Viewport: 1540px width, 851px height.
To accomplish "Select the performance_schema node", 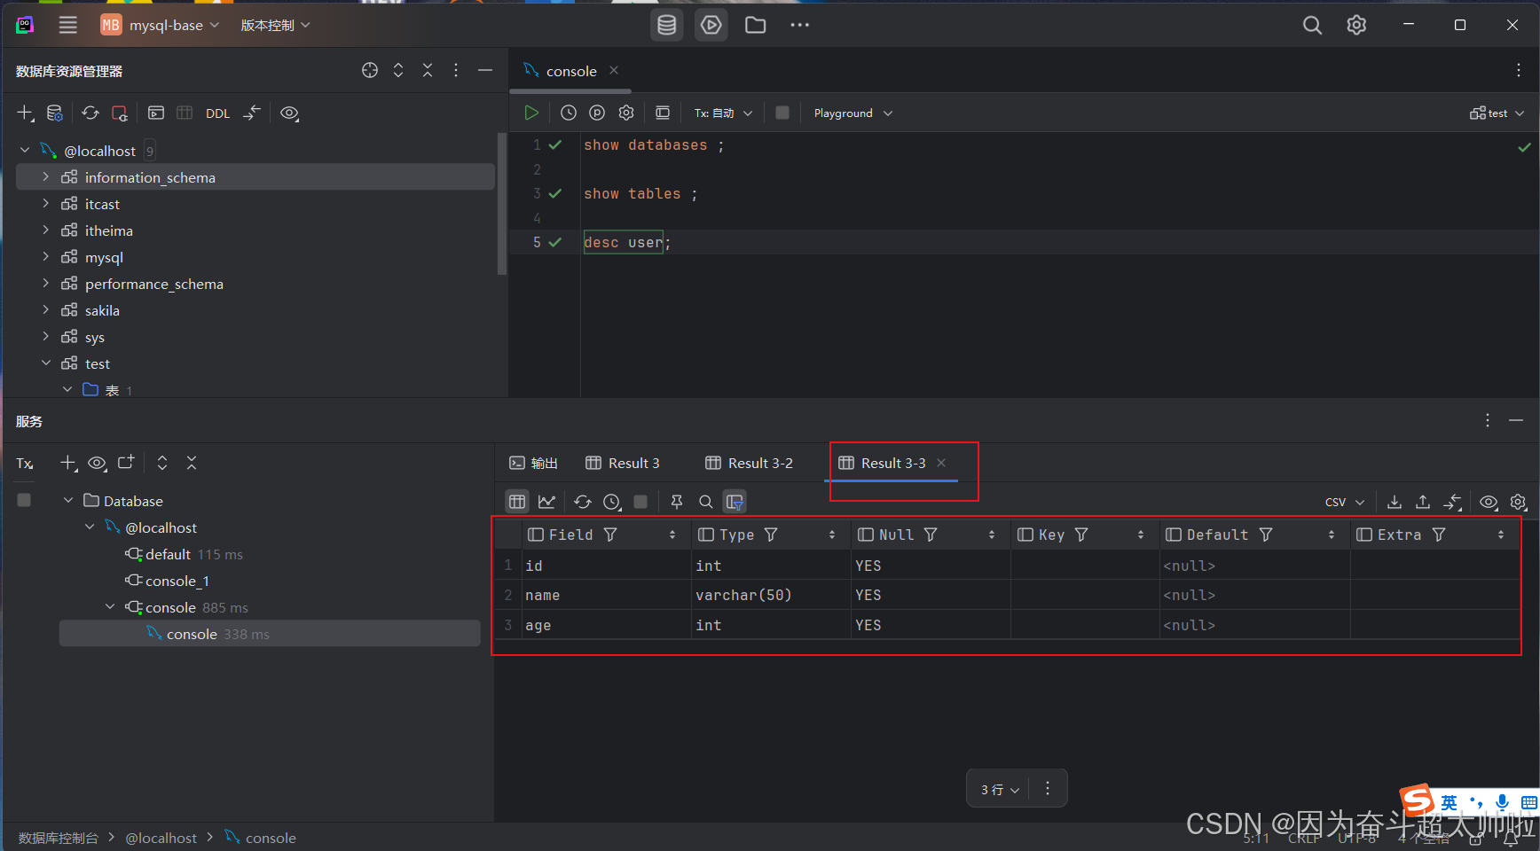I will coord(153,284).
